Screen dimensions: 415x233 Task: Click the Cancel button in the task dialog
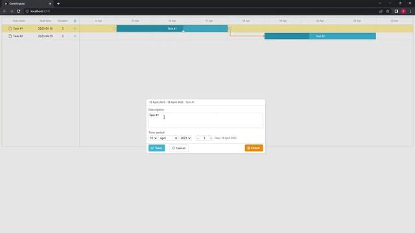(x=179, y=148)
